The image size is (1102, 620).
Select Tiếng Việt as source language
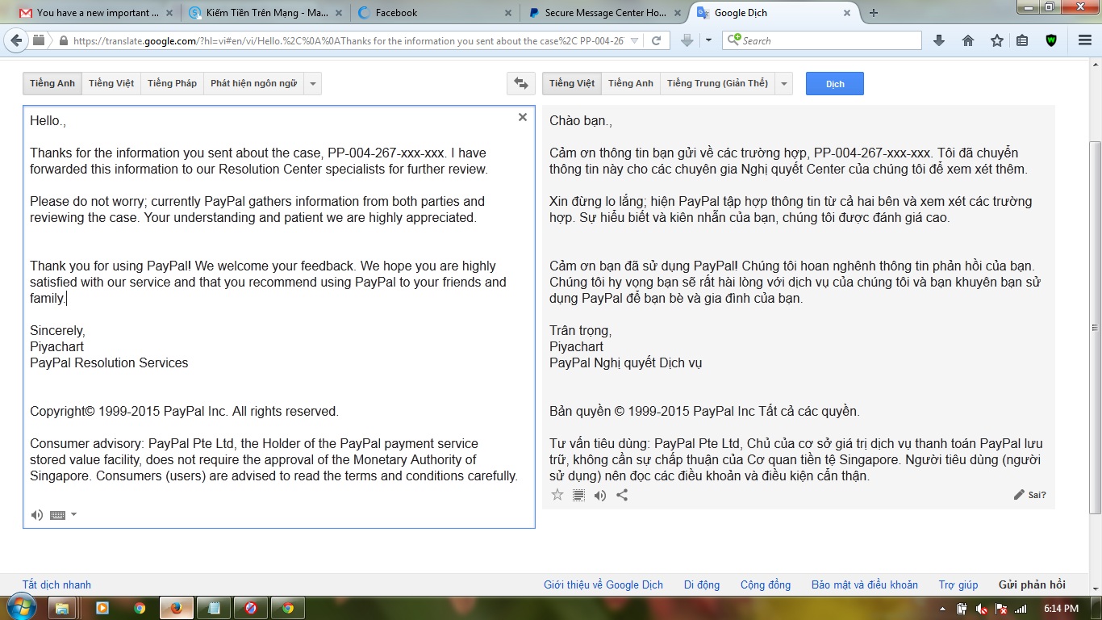111,83
